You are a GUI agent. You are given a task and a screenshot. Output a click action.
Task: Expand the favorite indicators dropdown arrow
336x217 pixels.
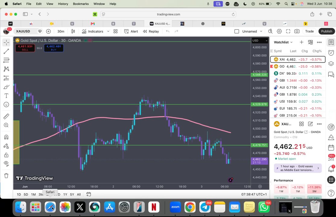pos(108,31)
